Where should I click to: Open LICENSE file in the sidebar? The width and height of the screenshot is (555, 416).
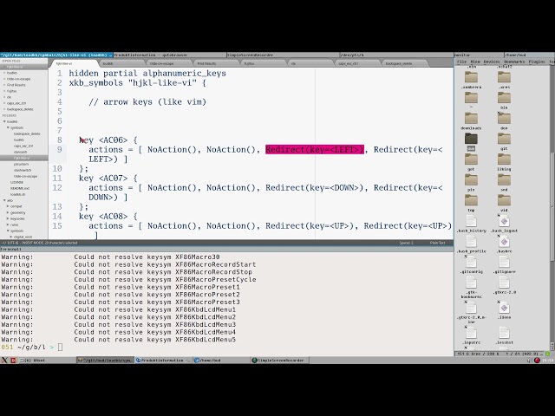point(16,182)
